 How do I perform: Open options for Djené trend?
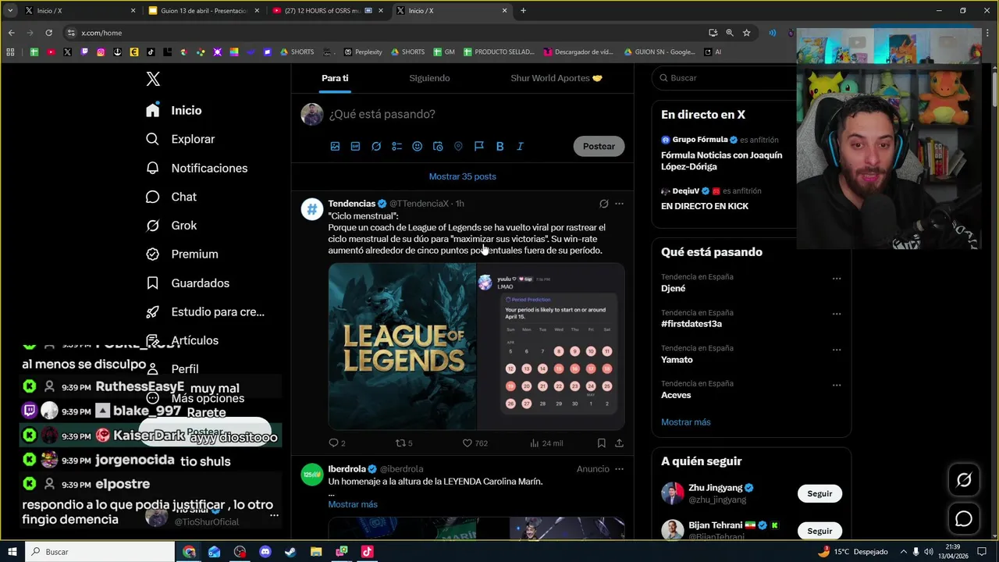(837, 279)
